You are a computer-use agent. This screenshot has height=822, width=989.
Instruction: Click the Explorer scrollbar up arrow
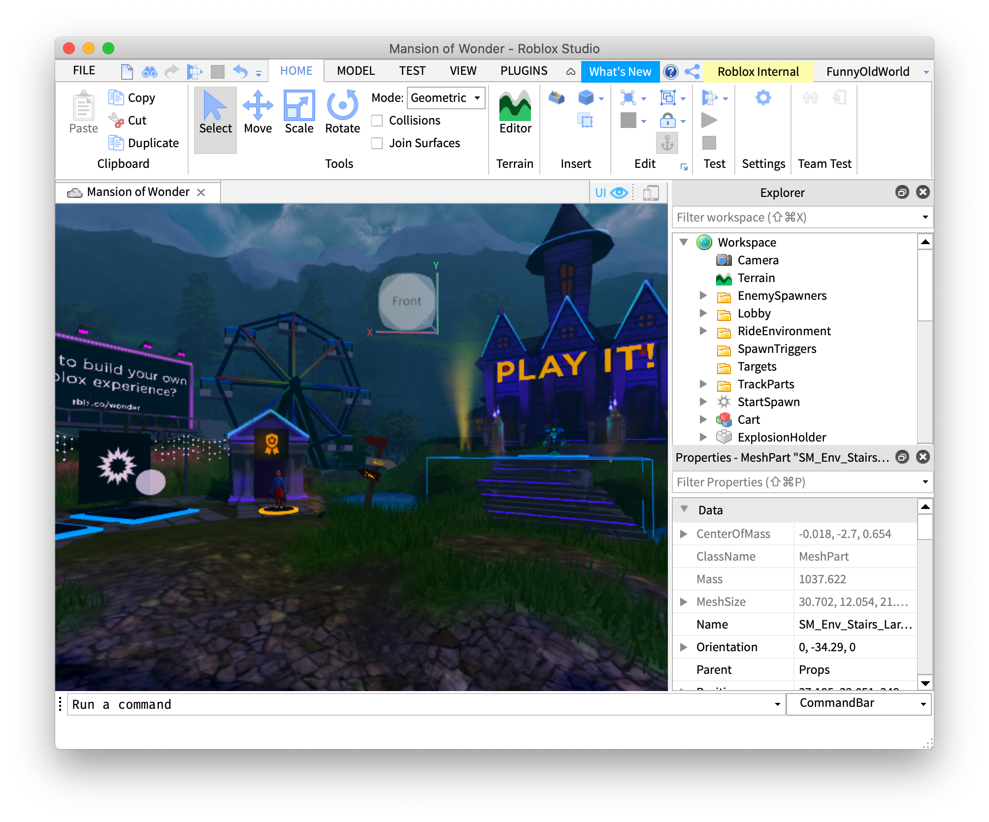point(925,241)
